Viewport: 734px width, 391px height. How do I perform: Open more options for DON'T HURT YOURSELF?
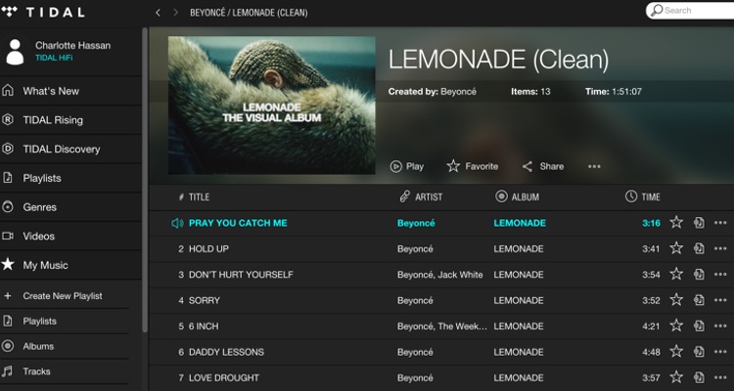pos(720,275)
